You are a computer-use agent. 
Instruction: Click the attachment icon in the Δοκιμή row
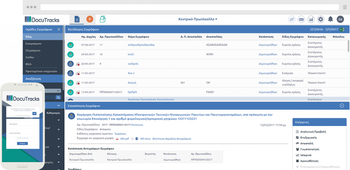click(x=78, y=83)
